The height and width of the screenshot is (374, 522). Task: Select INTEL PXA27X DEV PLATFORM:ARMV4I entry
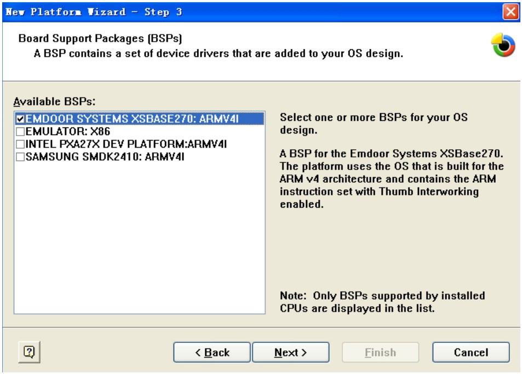[126, 144]
